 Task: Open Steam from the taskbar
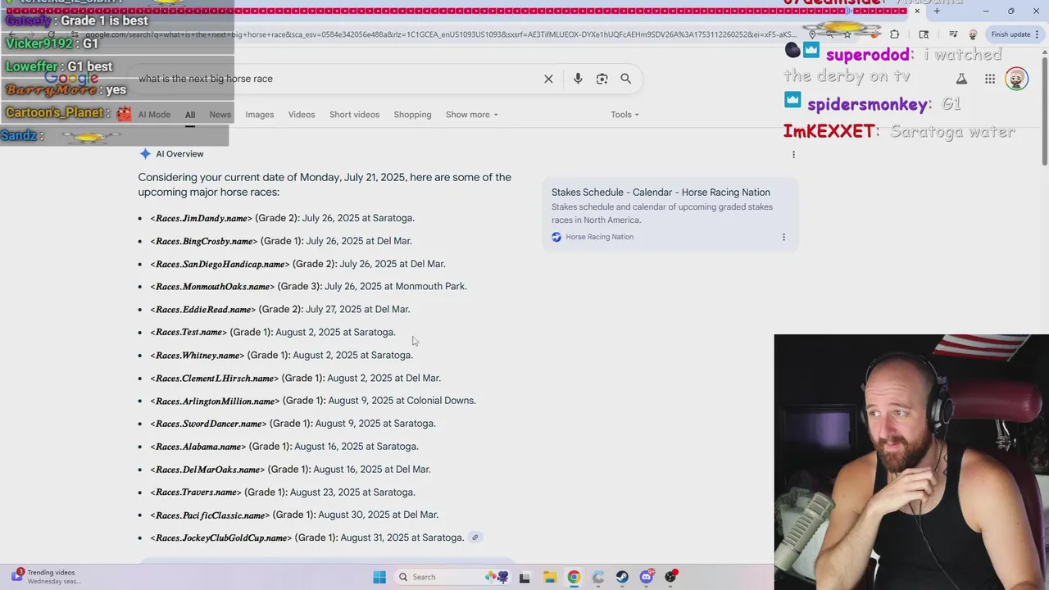622,577
